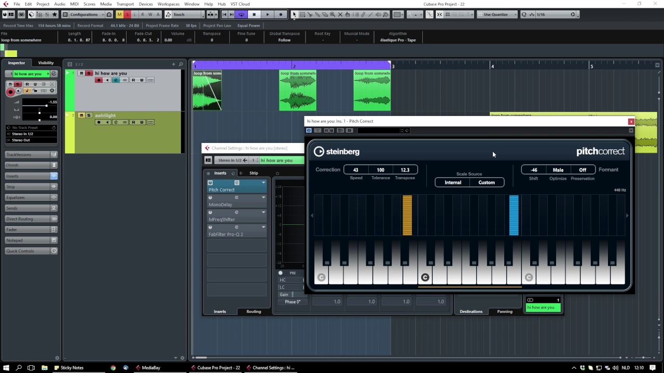This screenshot has height=373, width=664.
Task: Click the Male Optimize setting
Action: pyautogui.click(x=558, y=170)
